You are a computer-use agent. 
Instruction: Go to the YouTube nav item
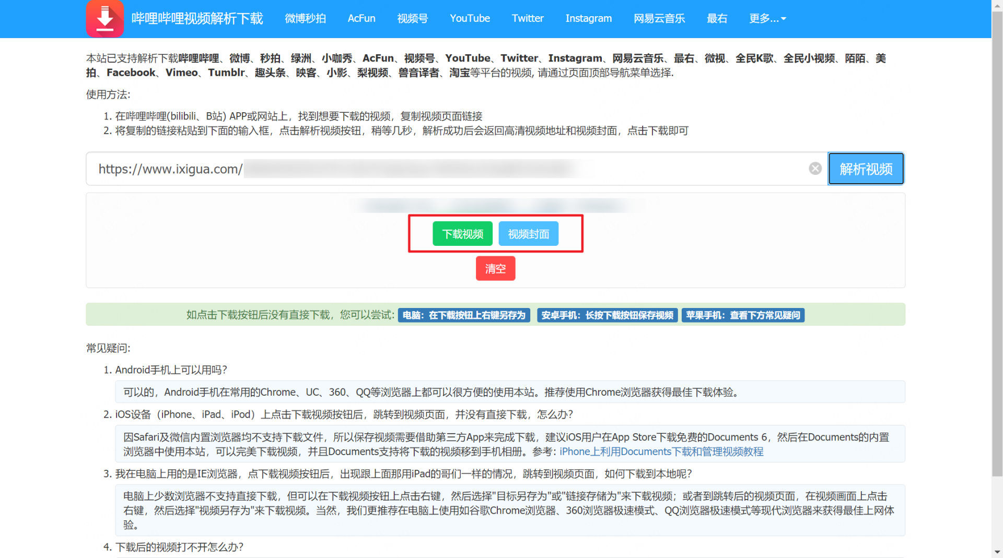click(470, 18)
